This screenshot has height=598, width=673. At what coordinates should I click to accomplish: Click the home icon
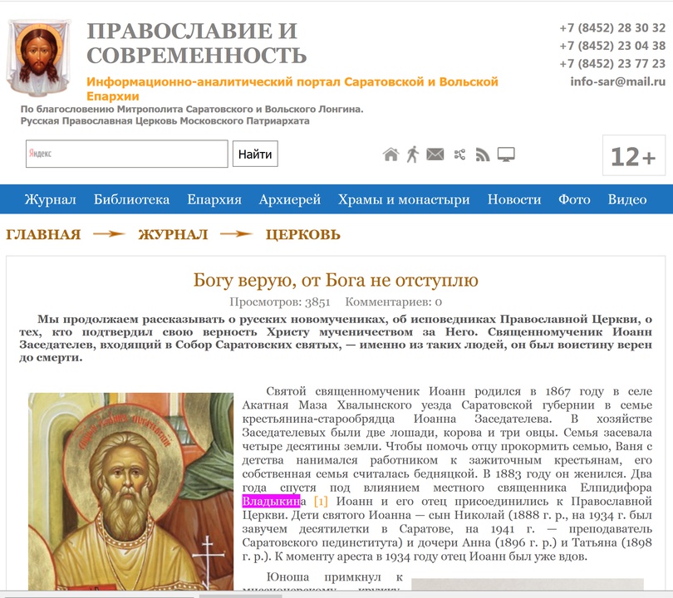(x=391, y=154)
